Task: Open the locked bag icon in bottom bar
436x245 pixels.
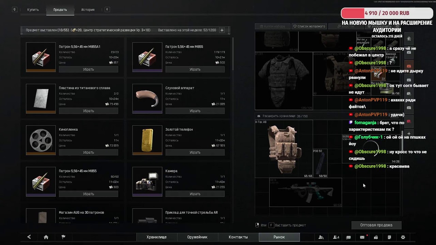Action: pos(376,237)
